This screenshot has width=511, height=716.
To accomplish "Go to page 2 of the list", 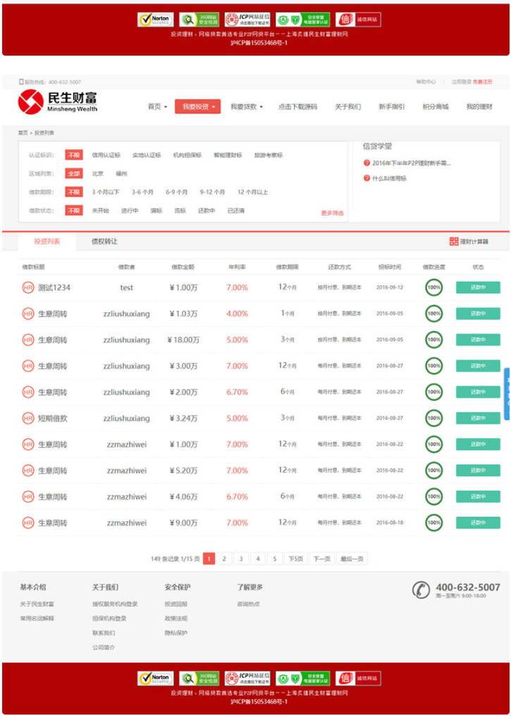I will pyautogui.click(x=223, y=558).
